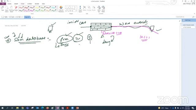
Task: Switch to the Review ribbon tab
Action: pyautogui.click(x=37, y=4)
